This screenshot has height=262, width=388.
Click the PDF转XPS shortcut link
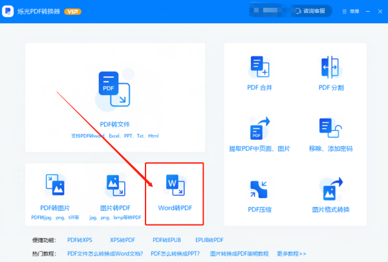(x=80, y=240)
